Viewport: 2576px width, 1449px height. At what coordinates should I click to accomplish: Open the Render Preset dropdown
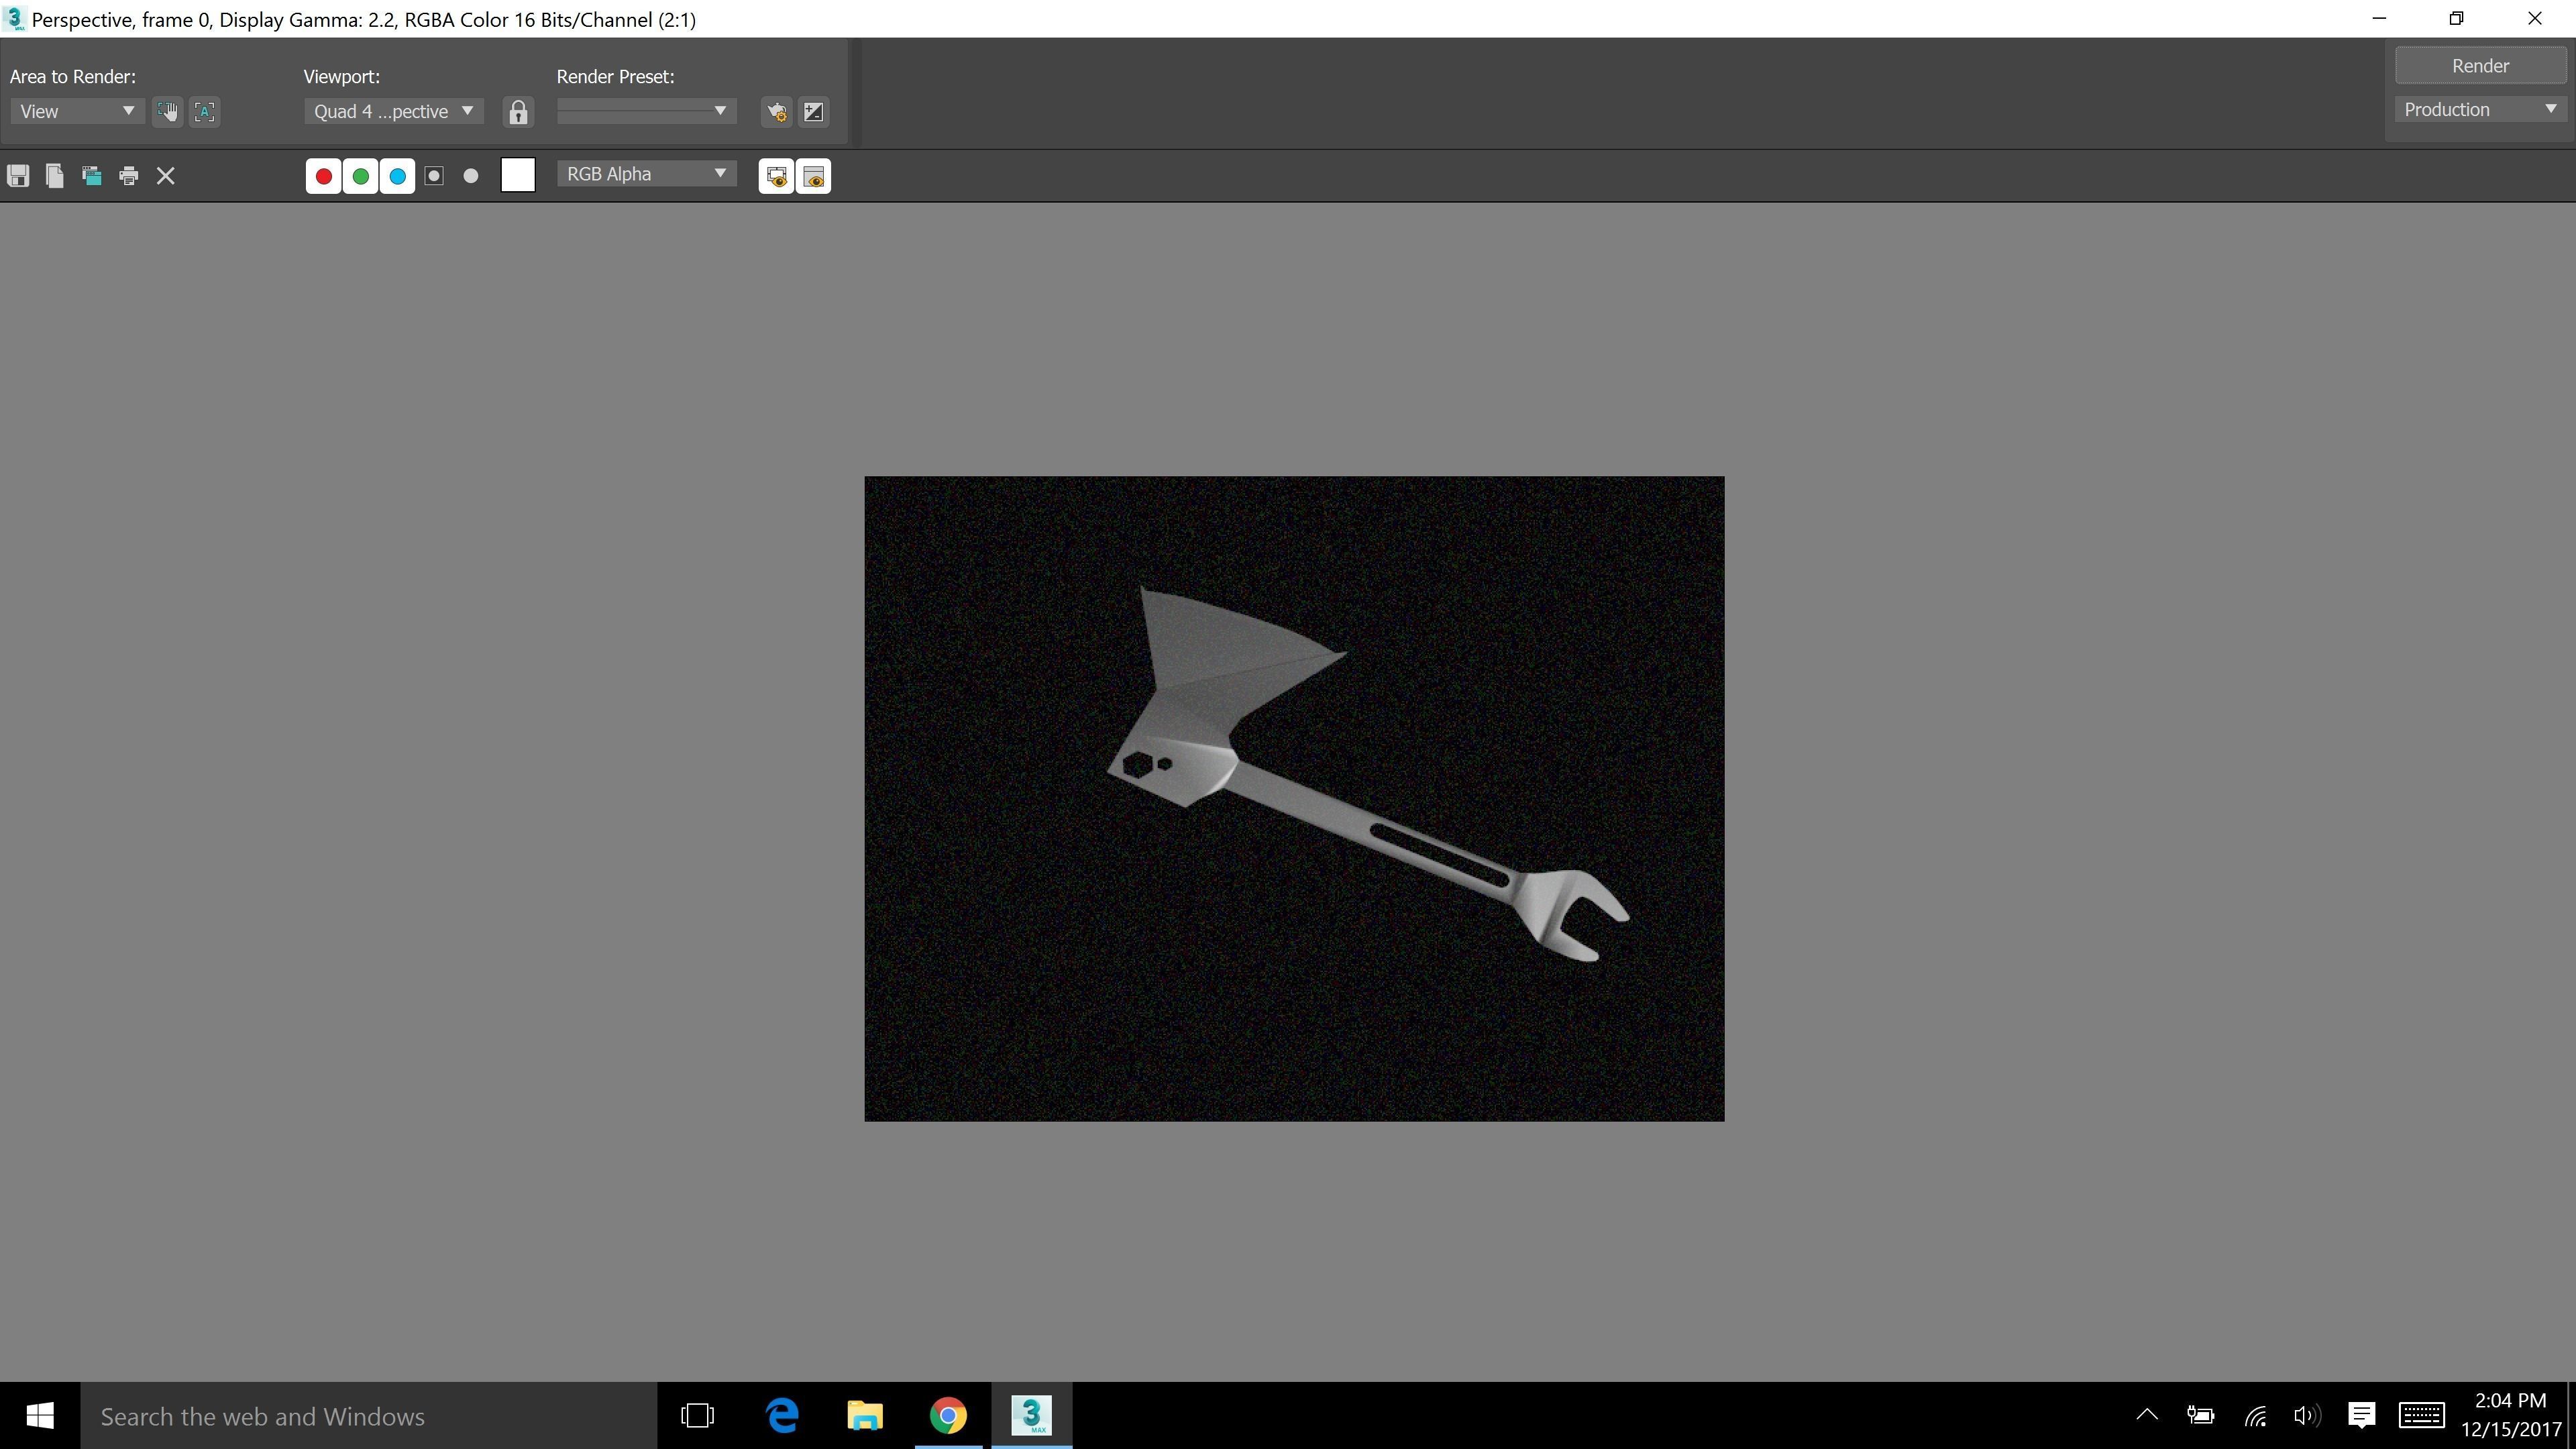646,111
